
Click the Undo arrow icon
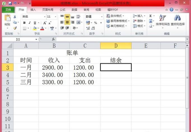tap(15, 3)
